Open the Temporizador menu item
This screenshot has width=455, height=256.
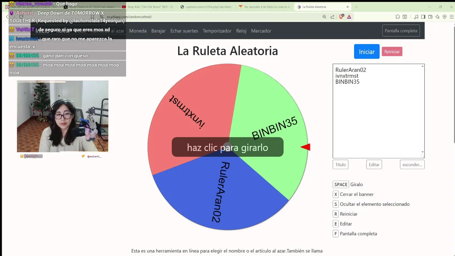coord(217,31)
